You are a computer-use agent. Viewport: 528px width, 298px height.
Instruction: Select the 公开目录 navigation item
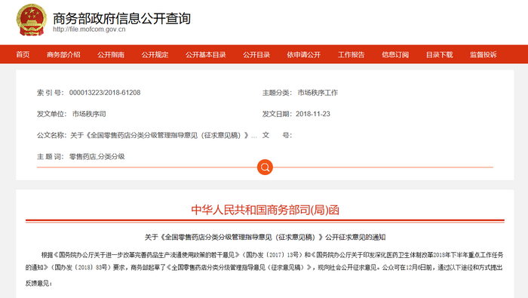click(256, 54)
